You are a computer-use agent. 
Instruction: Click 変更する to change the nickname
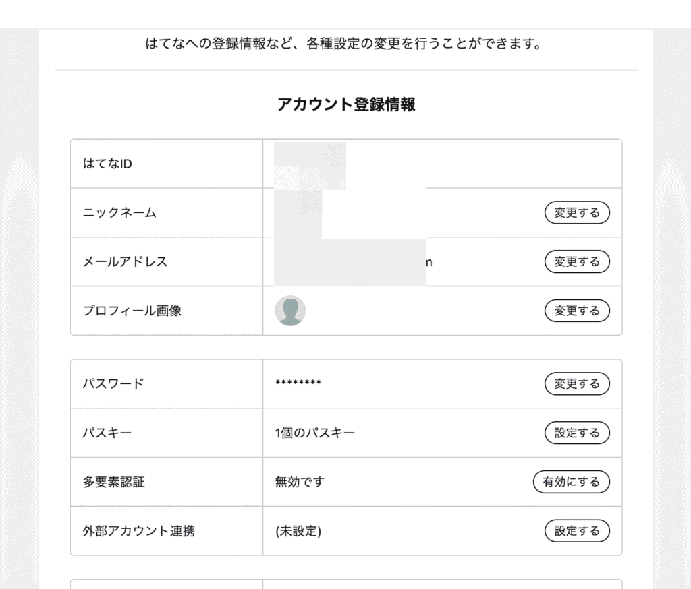[x=577, y=212]
